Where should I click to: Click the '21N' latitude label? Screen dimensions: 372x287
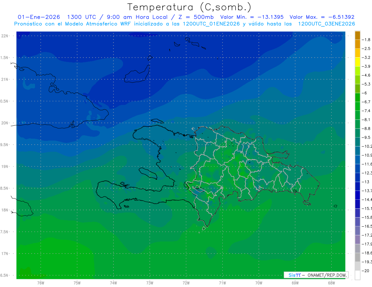[x=4, y=79]
